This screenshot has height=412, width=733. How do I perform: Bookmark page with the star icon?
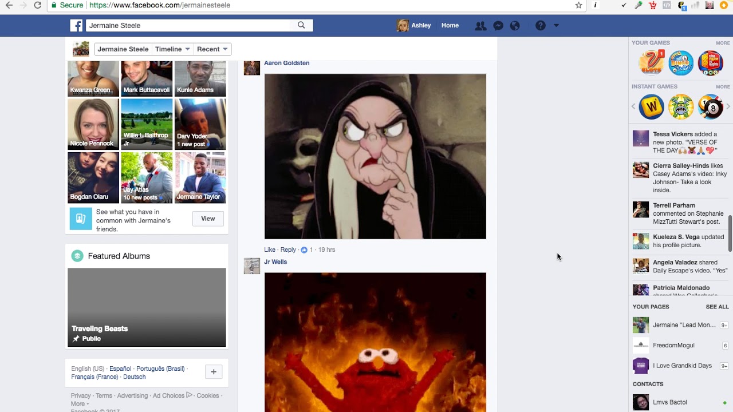point(578,5)
